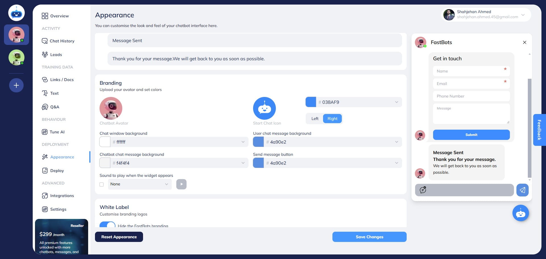The height and width of the screenshot is (259, 546).
Task: Open the Integrations page
Action: pyautogui.click(x=62, y=196)
